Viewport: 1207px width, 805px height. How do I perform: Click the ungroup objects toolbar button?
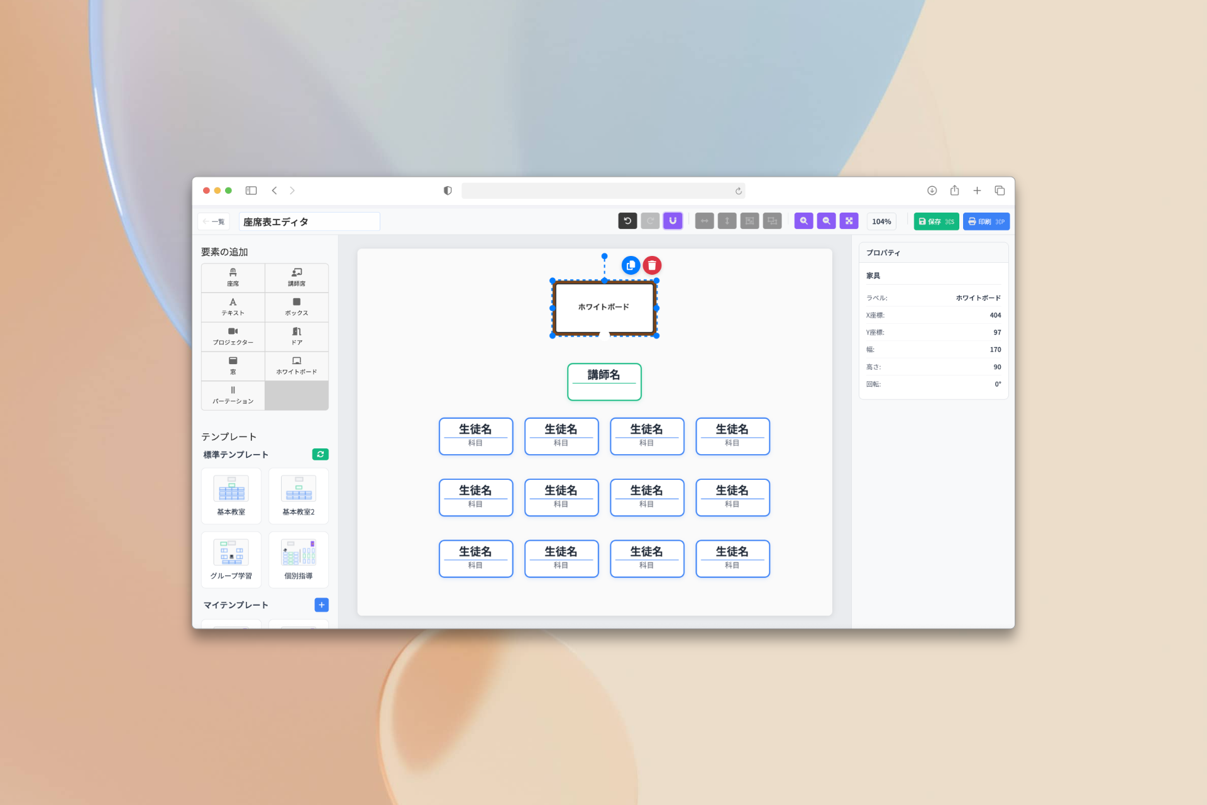pos(772,221)
